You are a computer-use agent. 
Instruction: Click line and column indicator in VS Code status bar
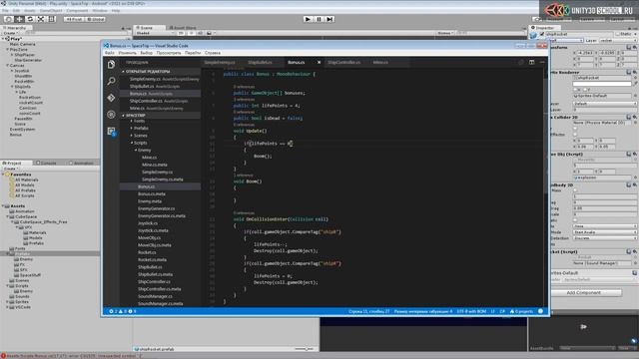click(x=368, y=311)
